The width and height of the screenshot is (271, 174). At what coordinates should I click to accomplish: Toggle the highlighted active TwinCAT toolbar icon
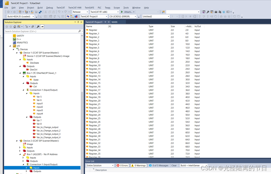[x=68, y=17]
